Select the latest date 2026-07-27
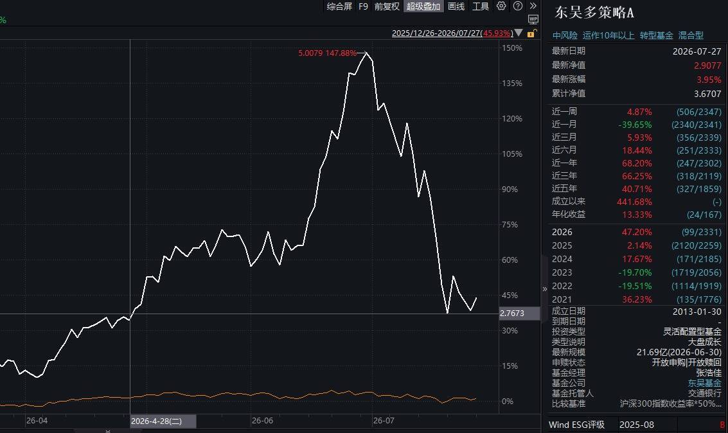 click(697, 51)
